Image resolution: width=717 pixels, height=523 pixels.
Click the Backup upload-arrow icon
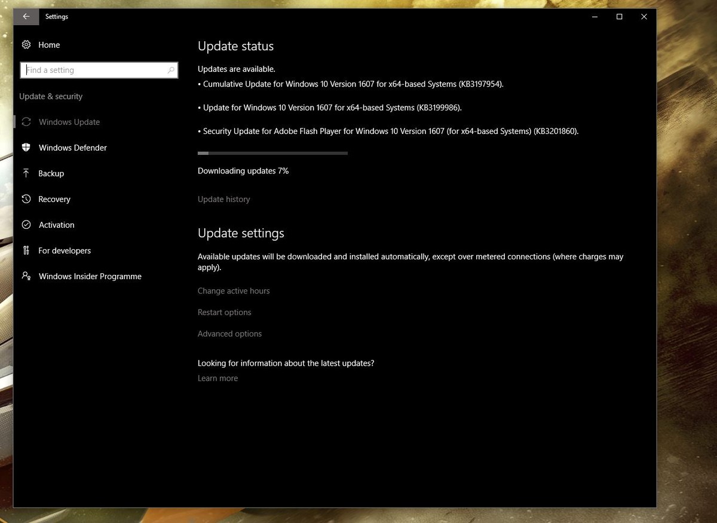tap(26, 173)
